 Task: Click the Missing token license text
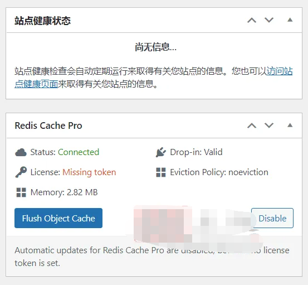click(89, 172)
